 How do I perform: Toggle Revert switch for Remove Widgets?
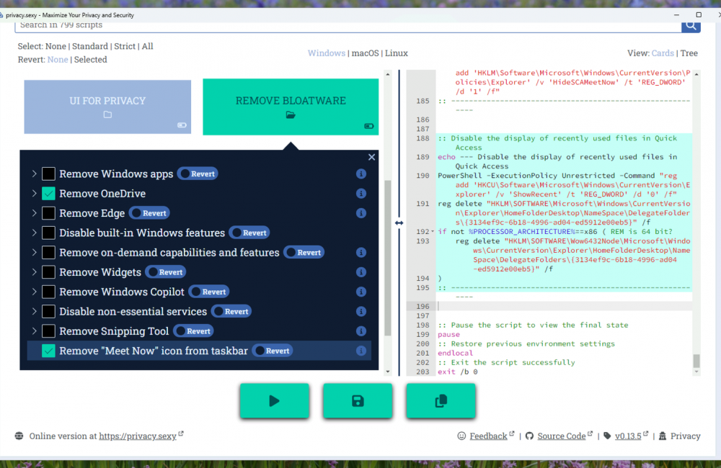click(166, 272)
